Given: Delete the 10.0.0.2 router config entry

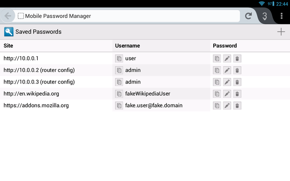Looking at the screenshot, I should (237, 70).
